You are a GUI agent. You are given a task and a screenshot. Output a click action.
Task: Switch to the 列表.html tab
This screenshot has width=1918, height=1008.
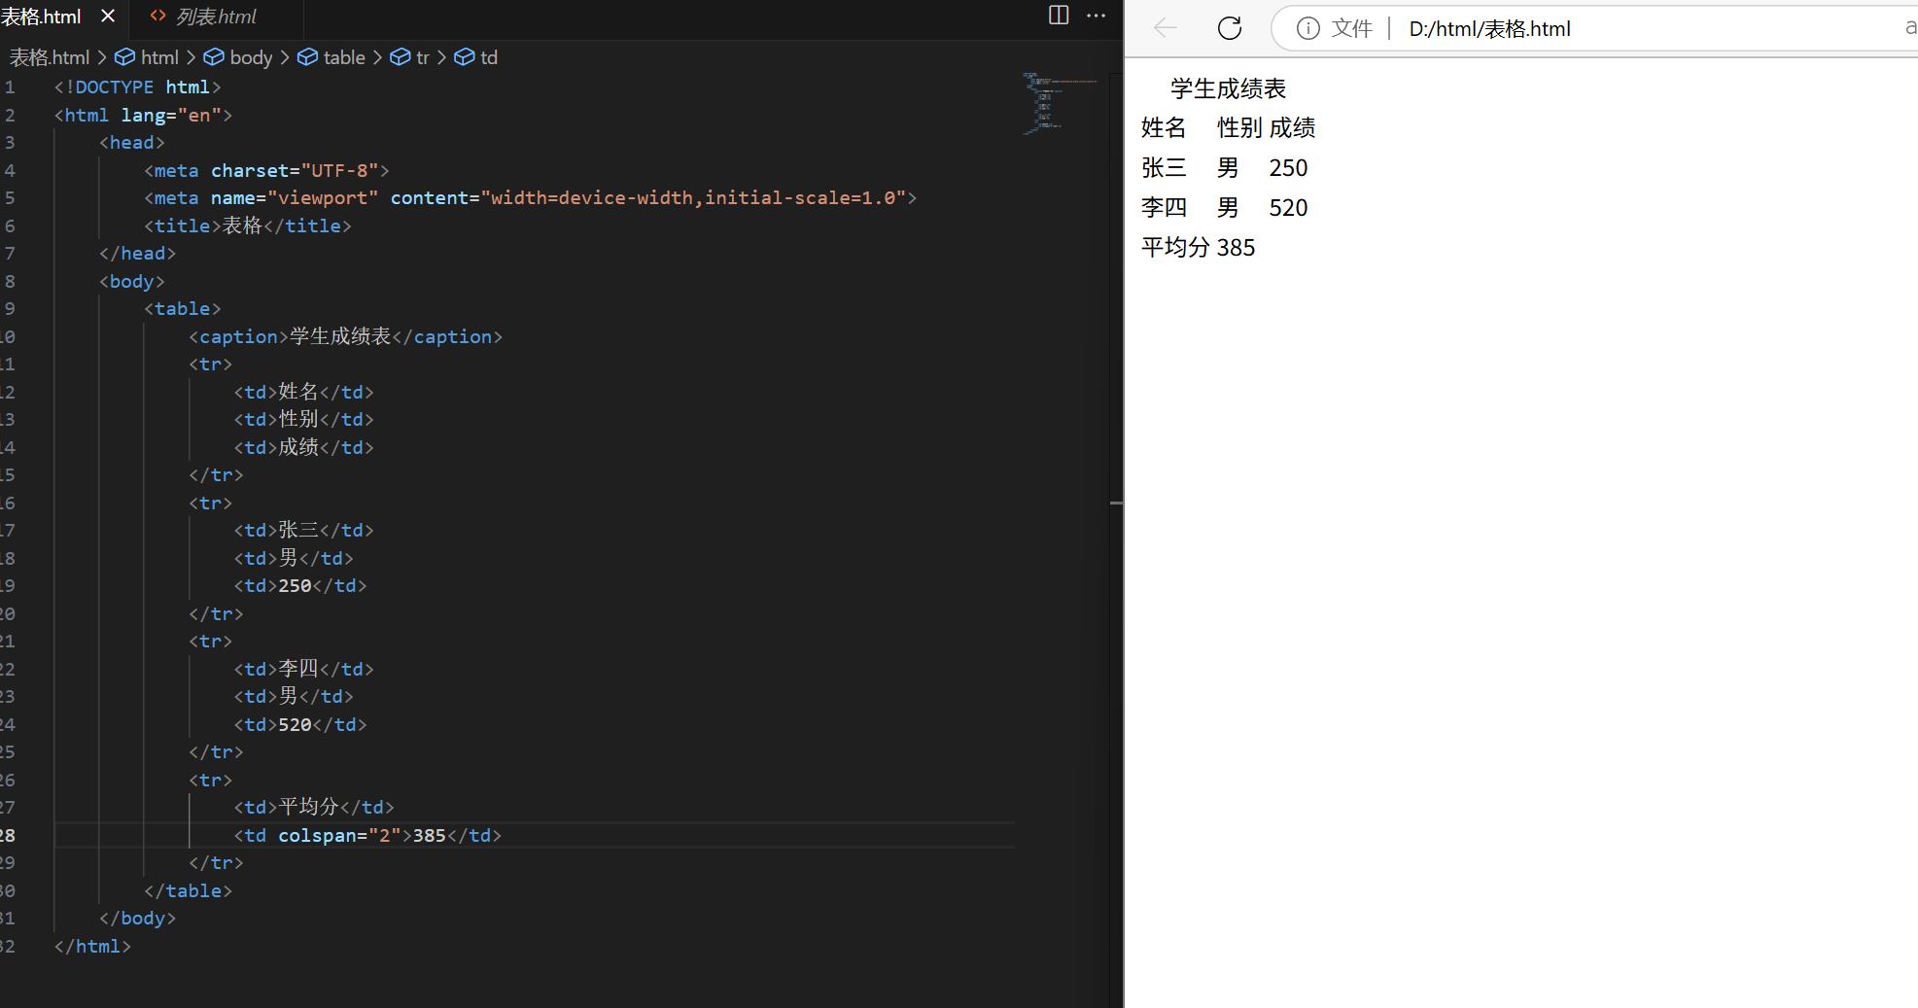tap(216, 17)
